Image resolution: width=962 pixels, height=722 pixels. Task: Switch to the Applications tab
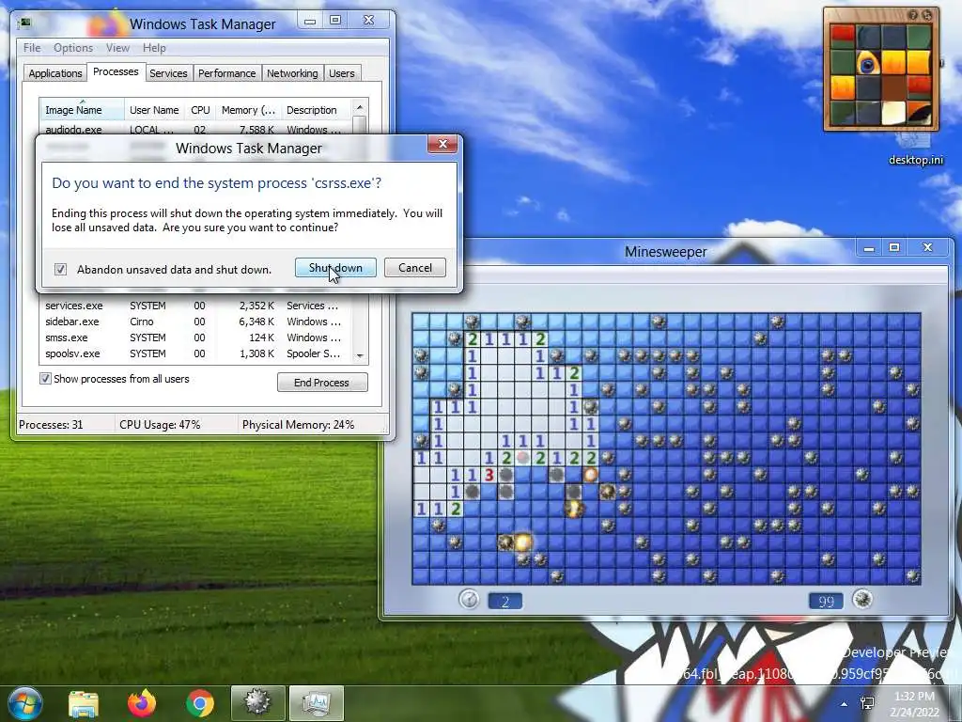(x=55, y=73)
